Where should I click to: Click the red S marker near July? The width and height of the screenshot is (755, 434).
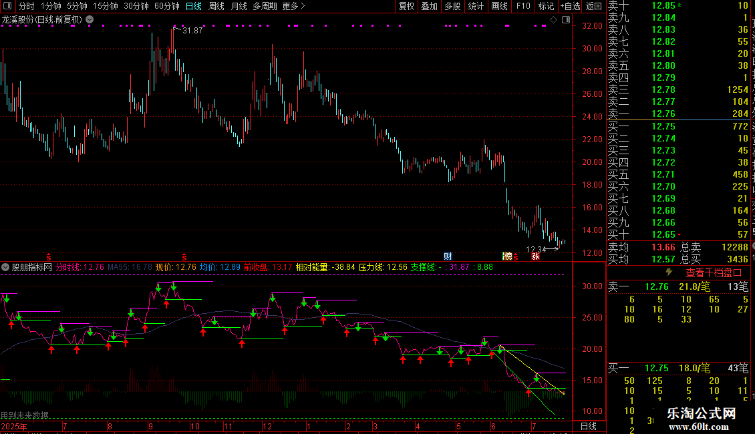point(49,257)
